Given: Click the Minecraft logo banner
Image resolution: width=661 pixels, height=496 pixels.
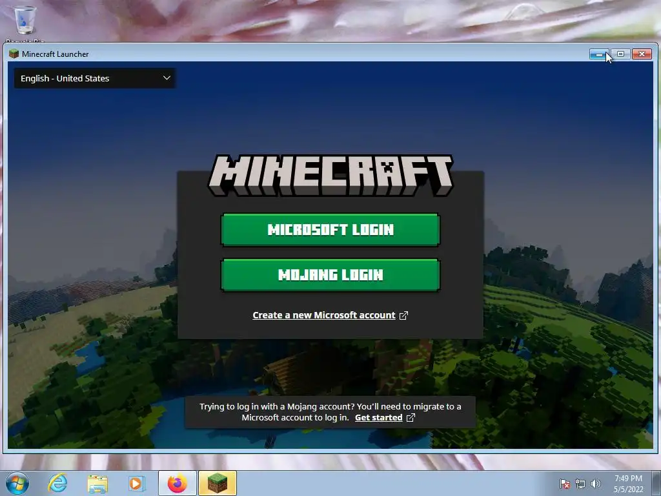Looking at the screenshot, I should pyautogui.click(x=330, y=176).
